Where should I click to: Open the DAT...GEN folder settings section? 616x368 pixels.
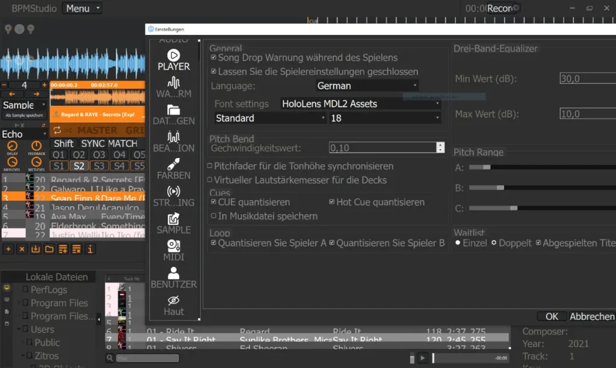(174, 115)
